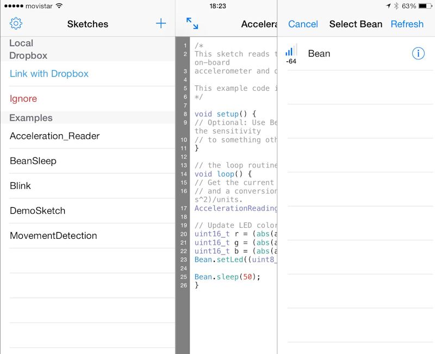The width and height of the screenshot is (435, 354).
Task: Tap the Bluetooth status icon
Action: 396,6
